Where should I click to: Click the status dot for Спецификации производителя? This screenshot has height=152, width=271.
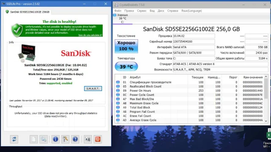click(118, 82)
